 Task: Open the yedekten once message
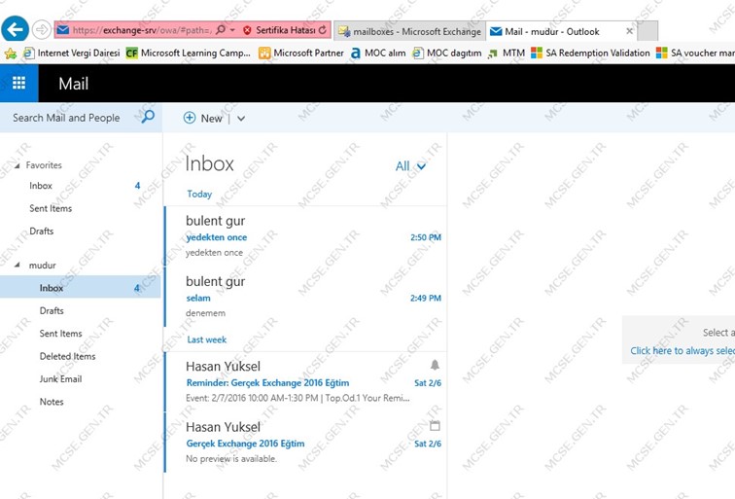click(305, 236)
